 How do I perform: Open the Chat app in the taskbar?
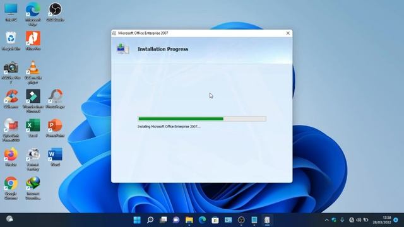pos(176,220)
